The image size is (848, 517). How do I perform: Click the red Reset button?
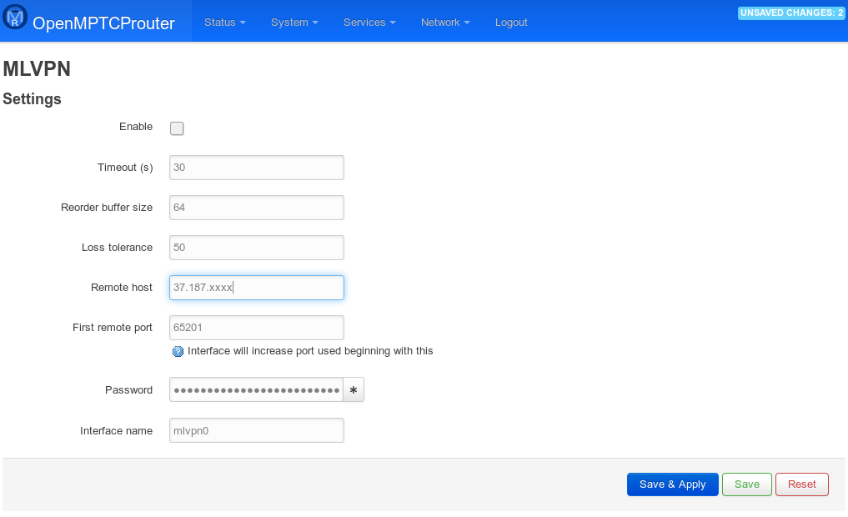tap(802, 484)
